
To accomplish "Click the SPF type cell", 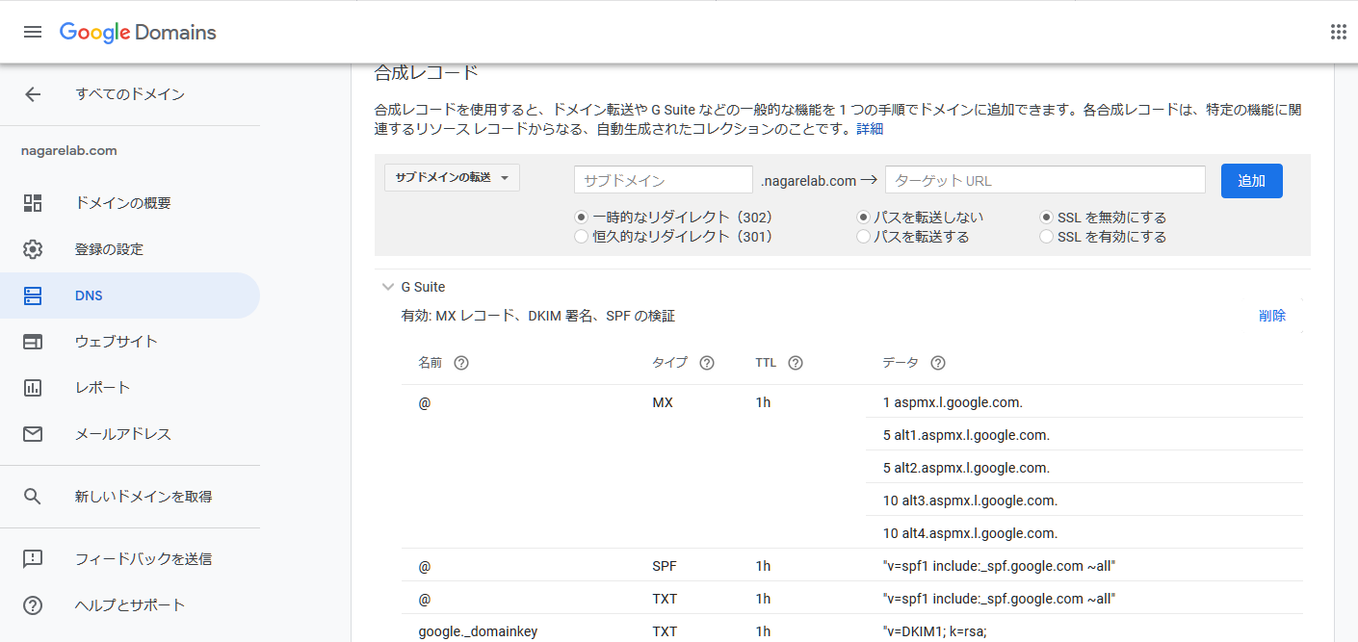I will (665, 566).
